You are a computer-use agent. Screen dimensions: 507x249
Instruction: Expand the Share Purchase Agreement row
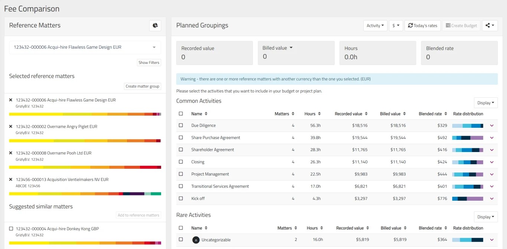point(492,138)
